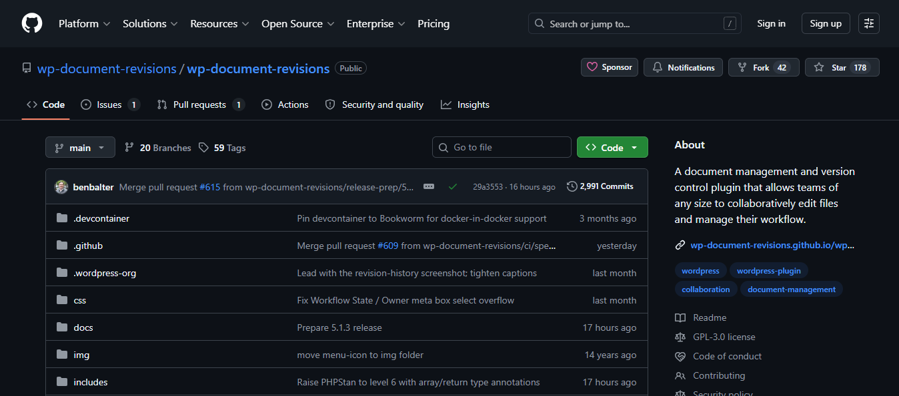This screenshot has height=396, width=899.
Task: Open the wp-document-revisions owner link
Action: pos(107,69)
